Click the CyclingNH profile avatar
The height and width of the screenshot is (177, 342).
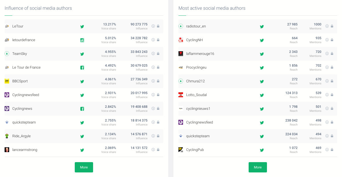(x=181, y=40)
